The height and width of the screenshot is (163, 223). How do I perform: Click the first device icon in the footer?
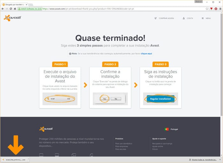[x=41, y=155]
